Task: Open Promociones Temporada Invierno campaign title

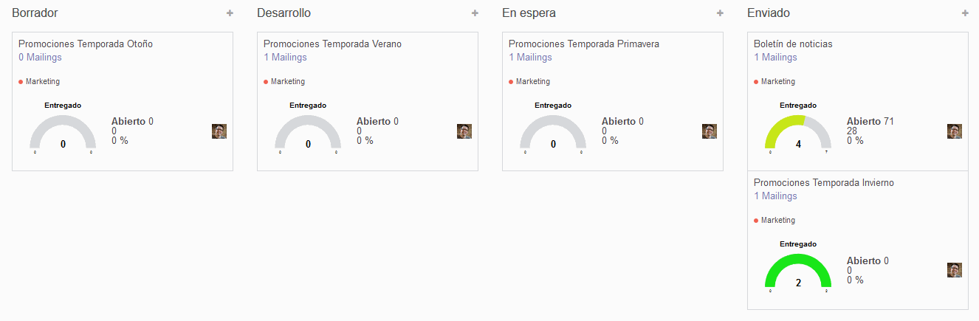Action: [823, 183]
